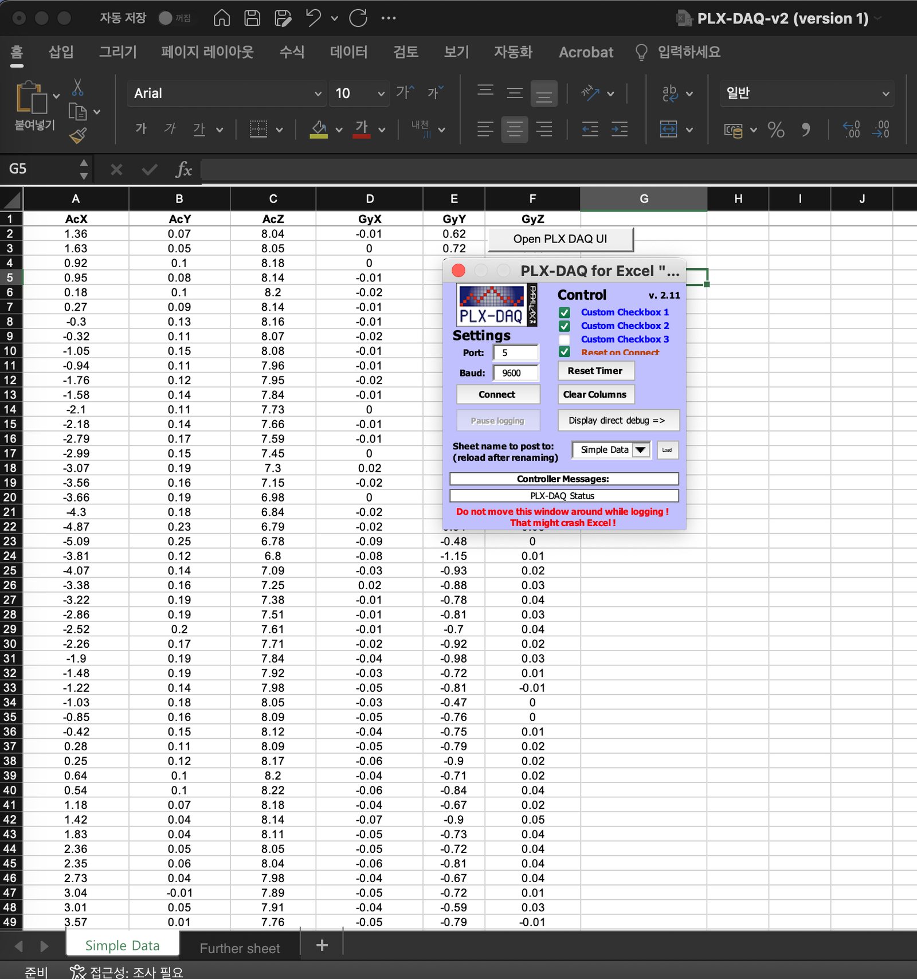This screenshot has height=979, width=917.
Task: Increase indent icon
Action: [620, 129]
